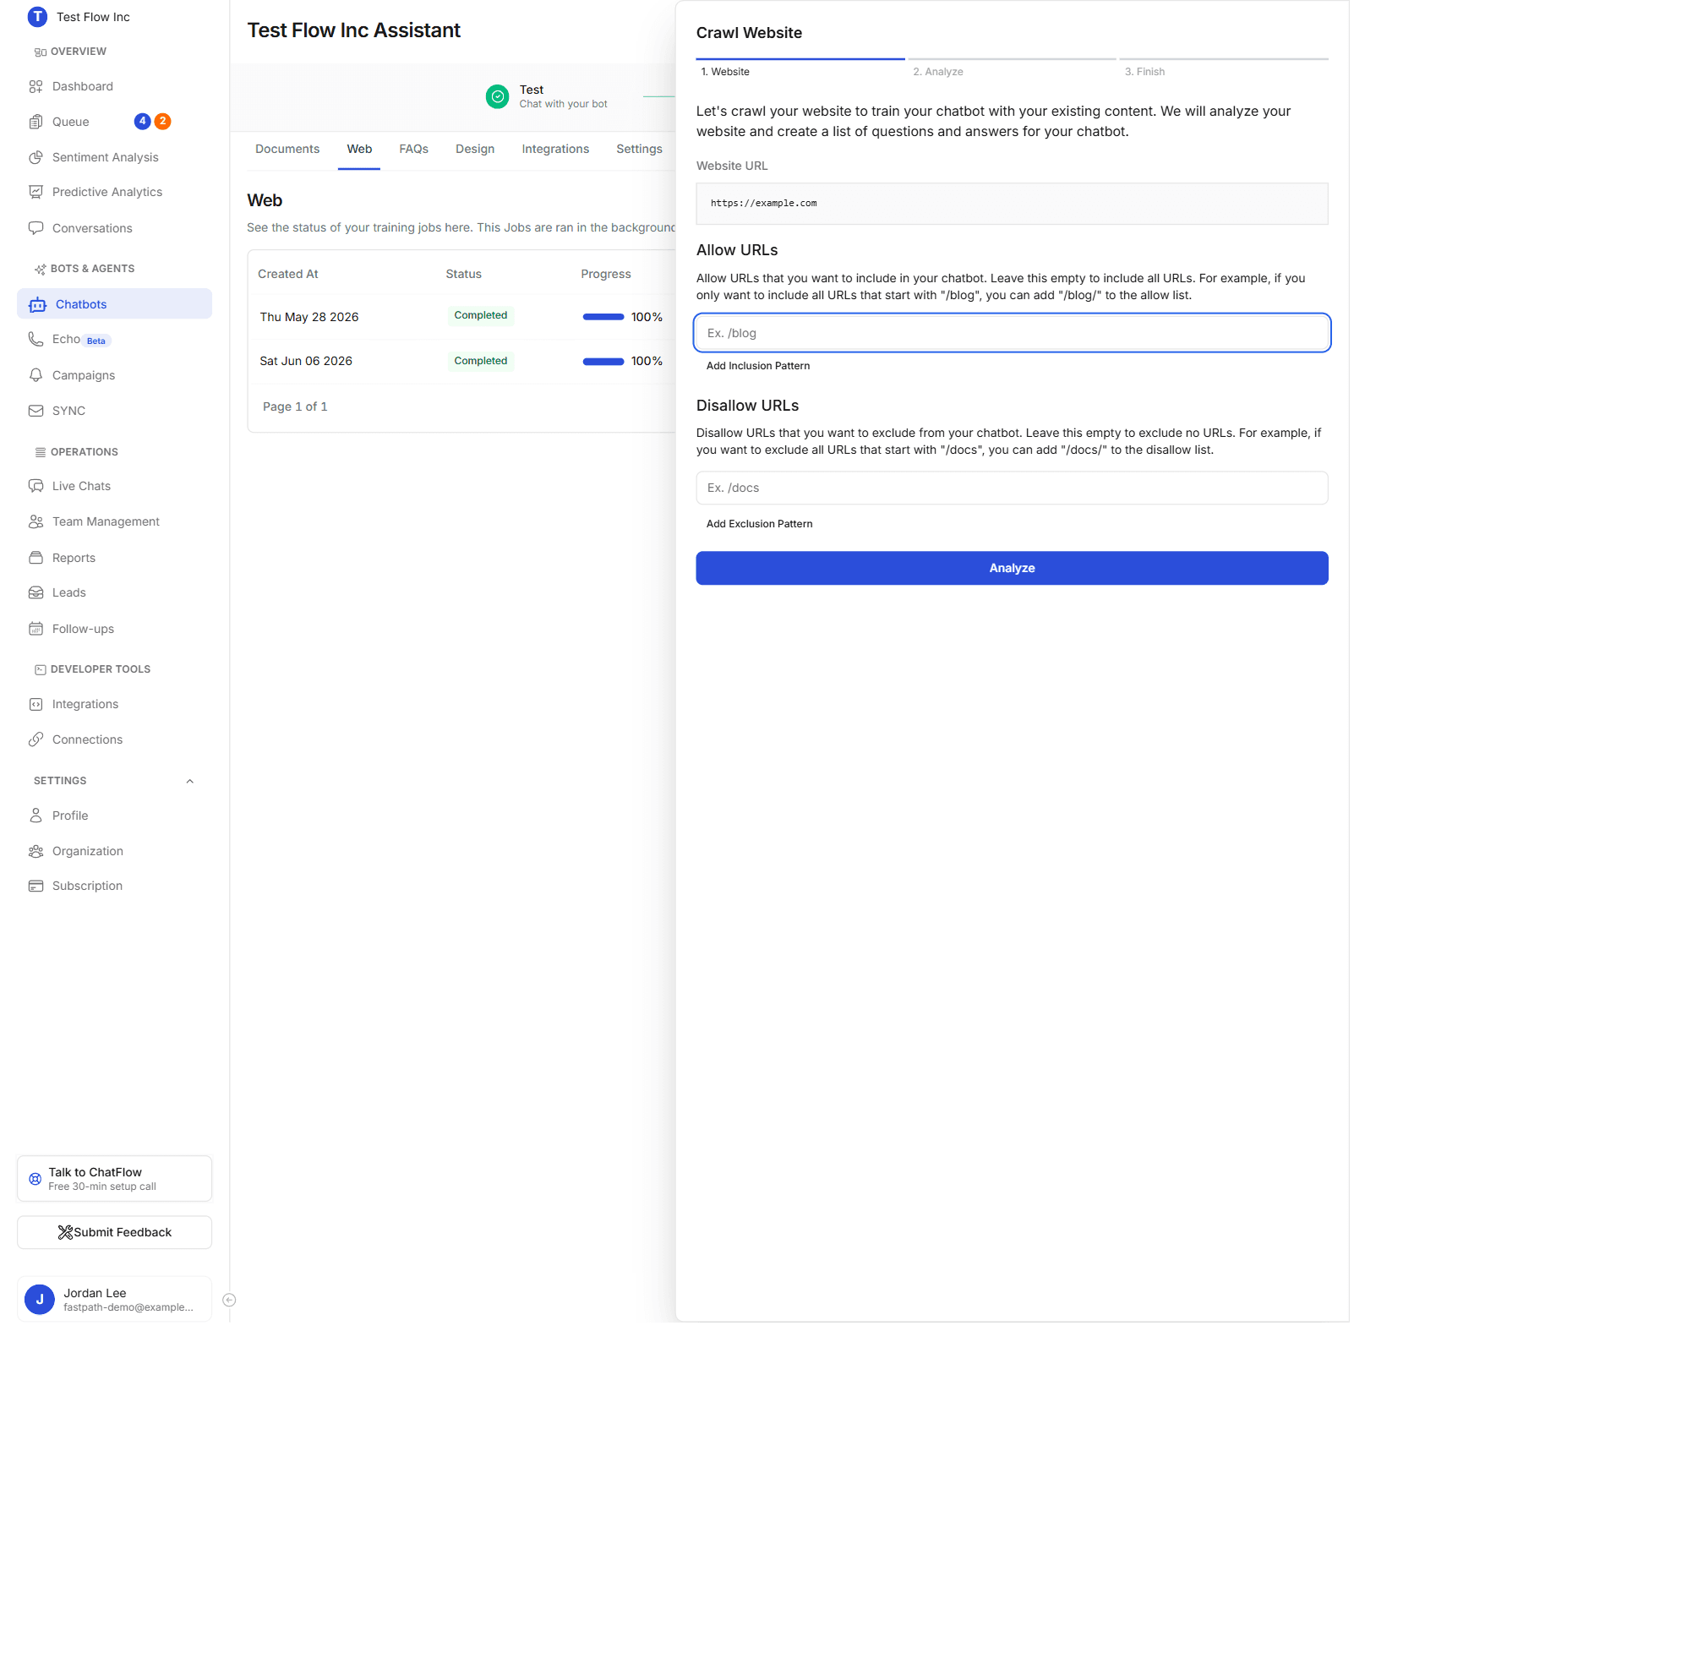The height and width of the screenshot is (1653, 1687).
Task: Click the Beta badge next to Echo
Action: tap(96, 341)
